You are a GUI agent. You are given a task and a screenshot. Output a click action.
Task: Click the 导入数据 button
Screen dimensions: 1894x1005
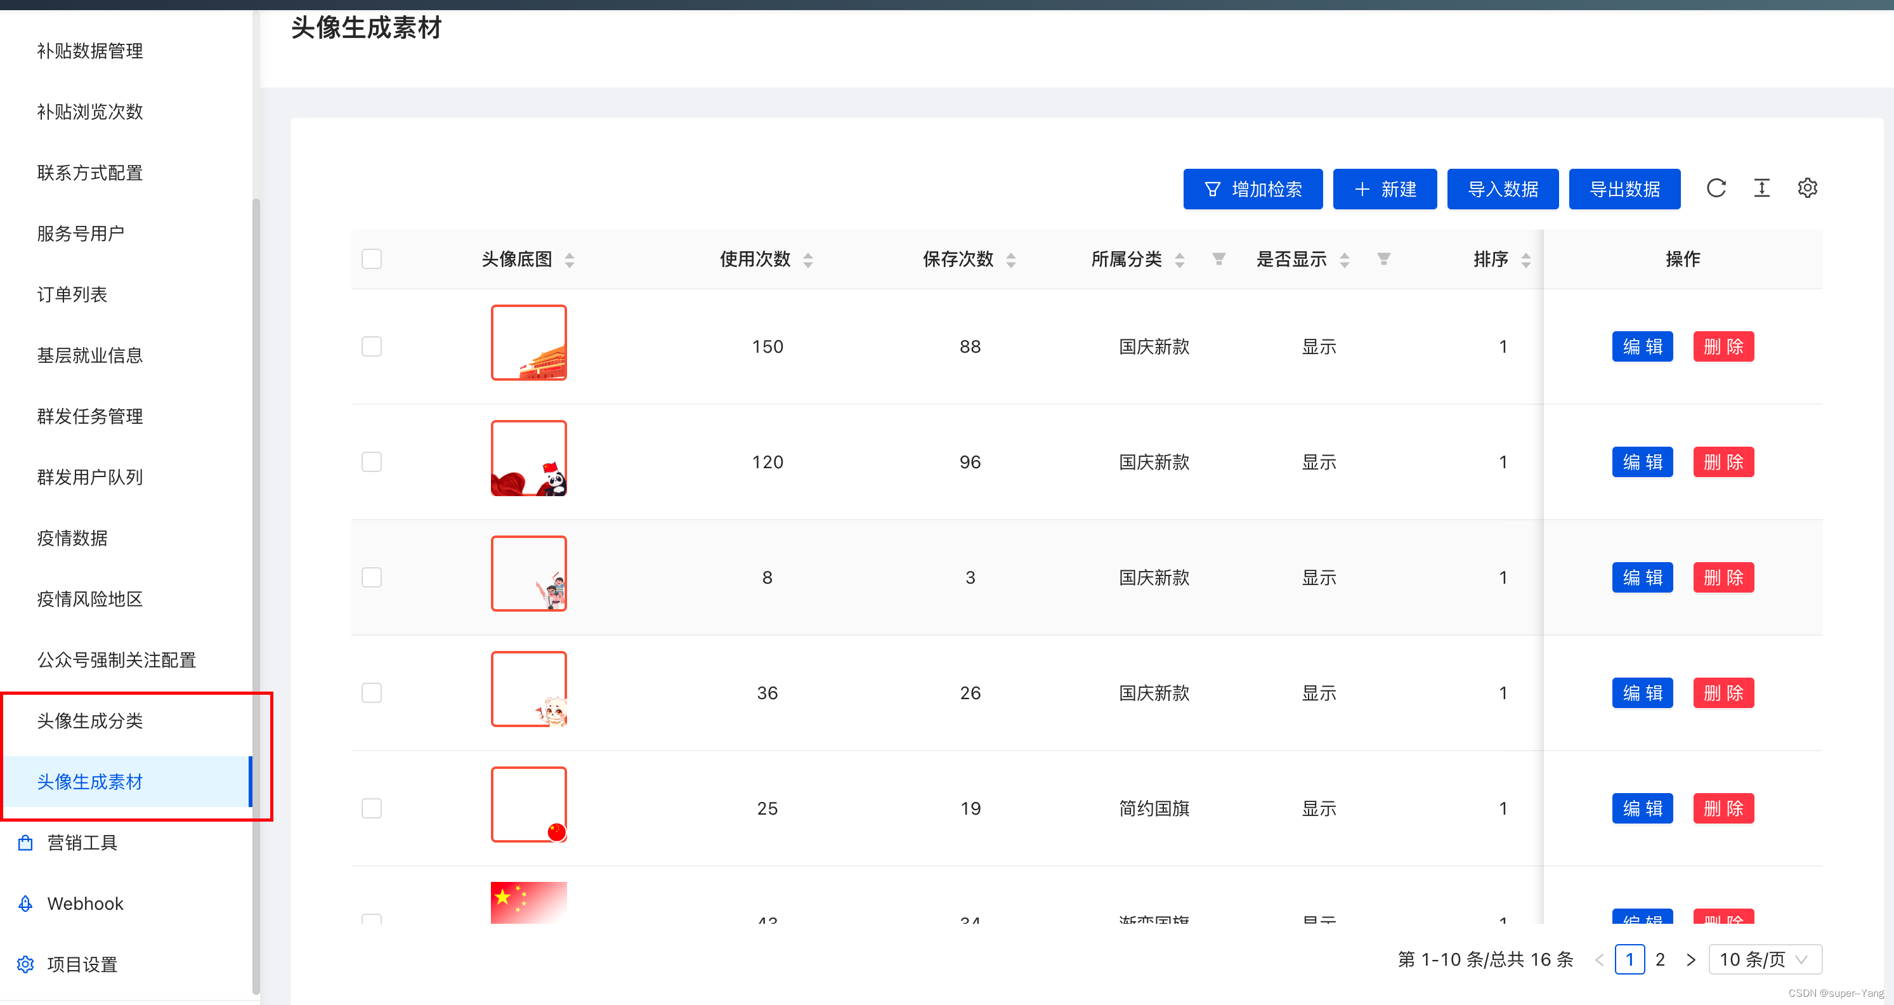coord(1502,189)
